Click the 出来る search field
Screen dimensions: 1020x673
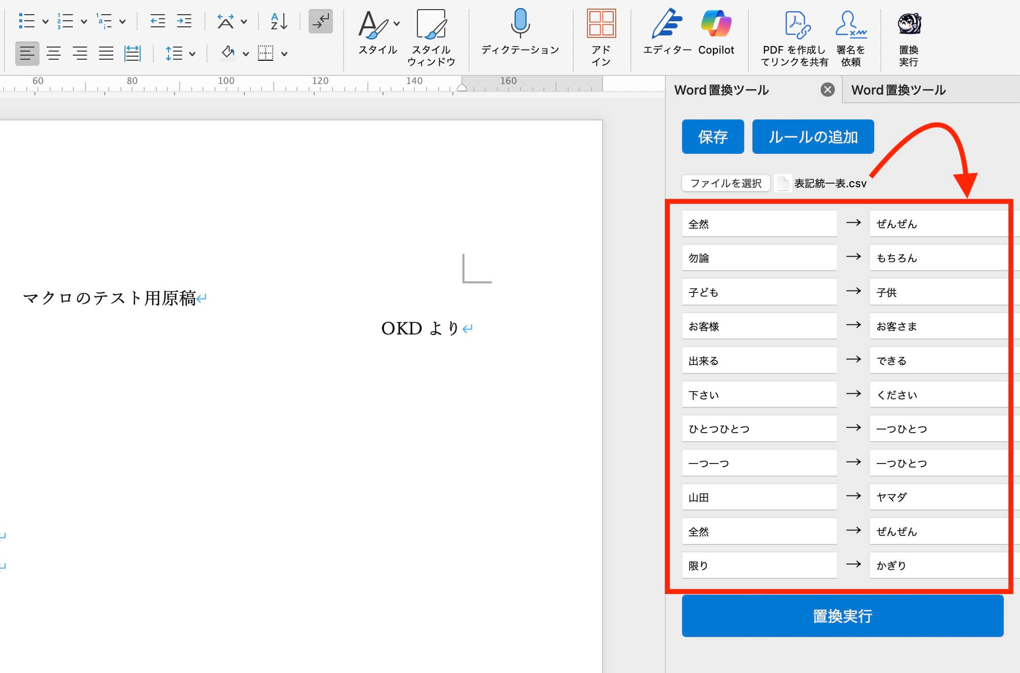tap(759, 360)
